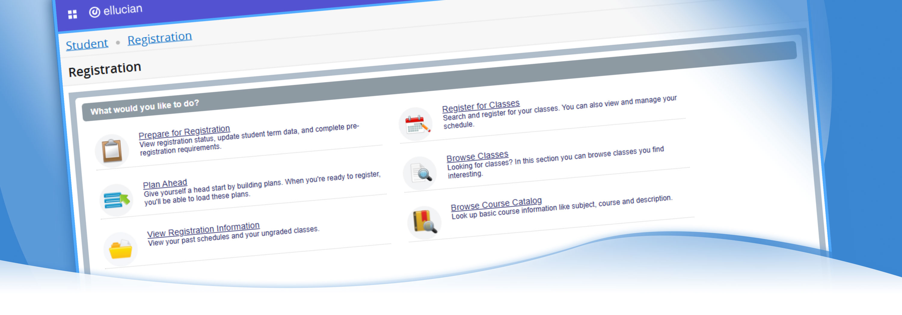Click the View Registration Information folder icon
Viewport: 902px width, 315px height.
(121, 249)
